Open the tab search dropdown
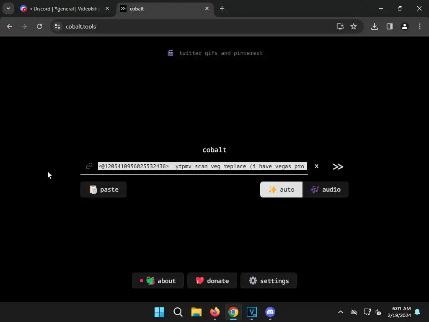Viewport: 429px width, 322px height. point(8,8)
